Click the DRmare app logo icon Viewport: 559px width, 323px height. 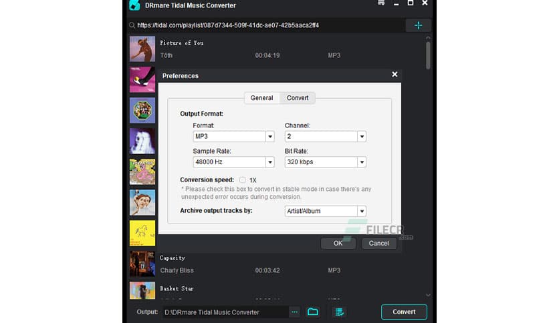click(x=134, y=5)
